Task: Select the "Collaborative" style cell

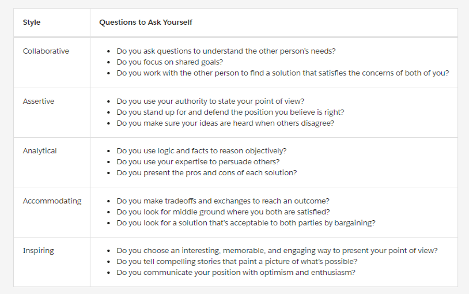Action: pos(46,51)
